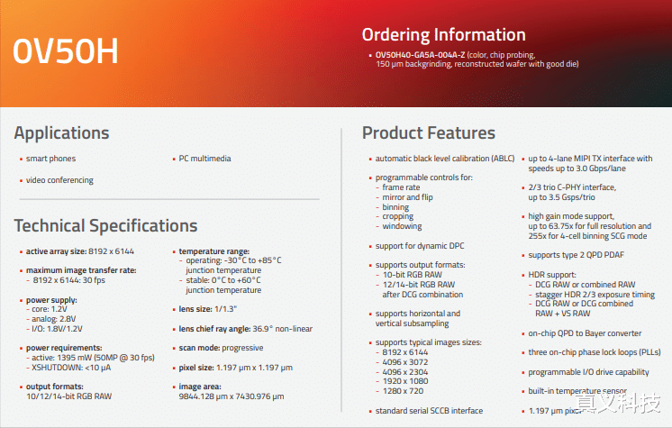The height and width of the screenshot is (428, 672).
Task: Click 'standard serial SCCB interface' feature
Action: (x=429, y=411)
